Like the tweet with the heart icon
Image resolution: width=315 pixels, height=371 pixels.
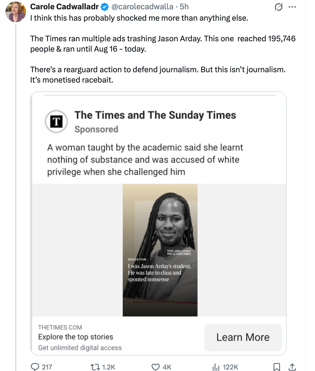pos(155,367)
